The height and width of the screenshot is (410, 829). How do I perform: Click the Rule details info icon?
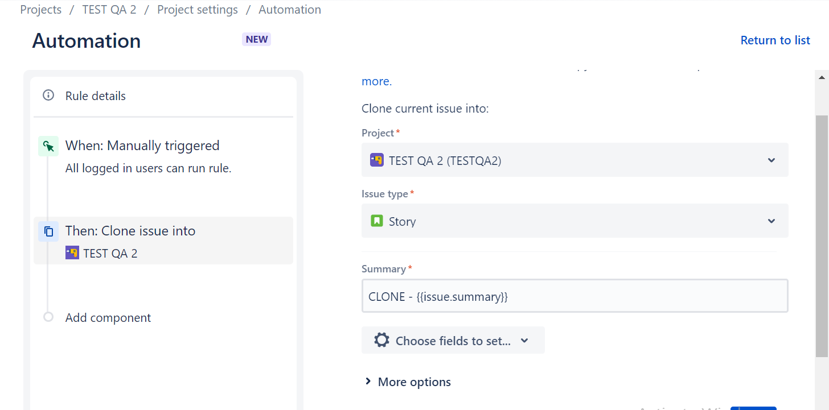[48, 96]
